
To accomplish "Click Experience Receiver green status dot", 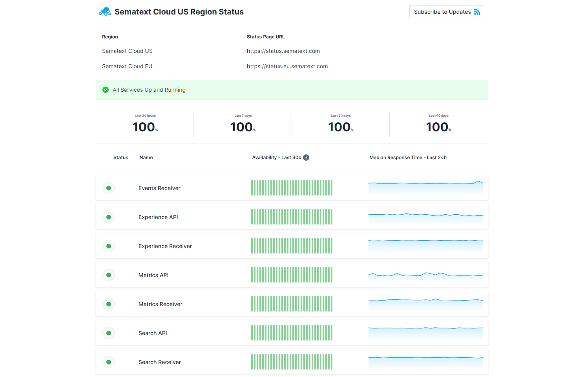I will coord(109,246).
